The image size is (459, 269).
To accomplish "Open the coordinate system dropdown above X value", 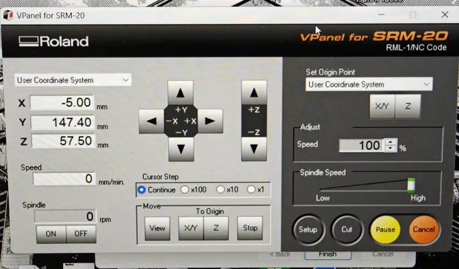I will [73, 80].
